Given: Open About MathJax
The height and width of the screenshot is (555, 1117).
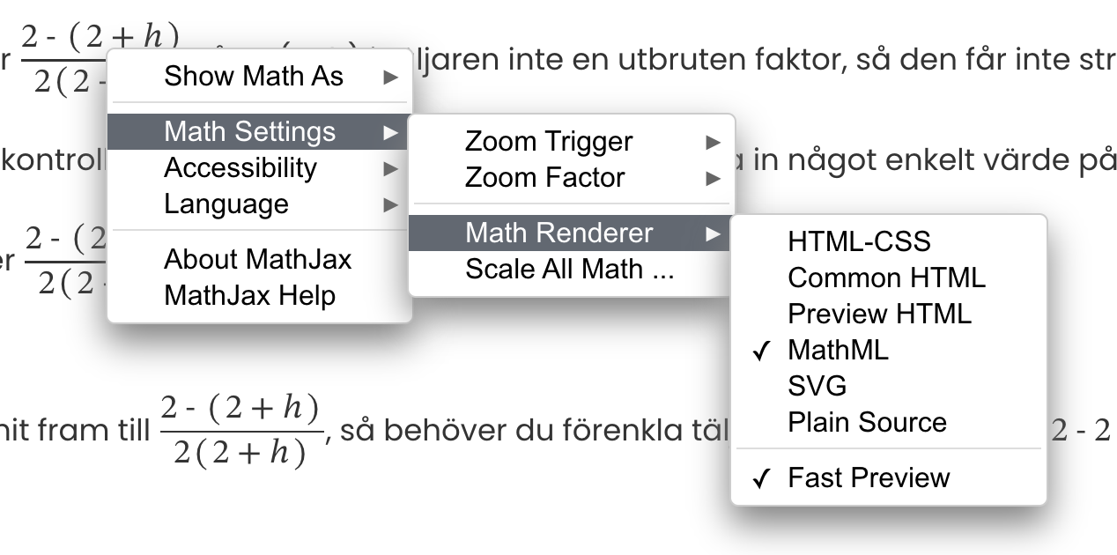Looking at the screenshot, I should (257, 259).
